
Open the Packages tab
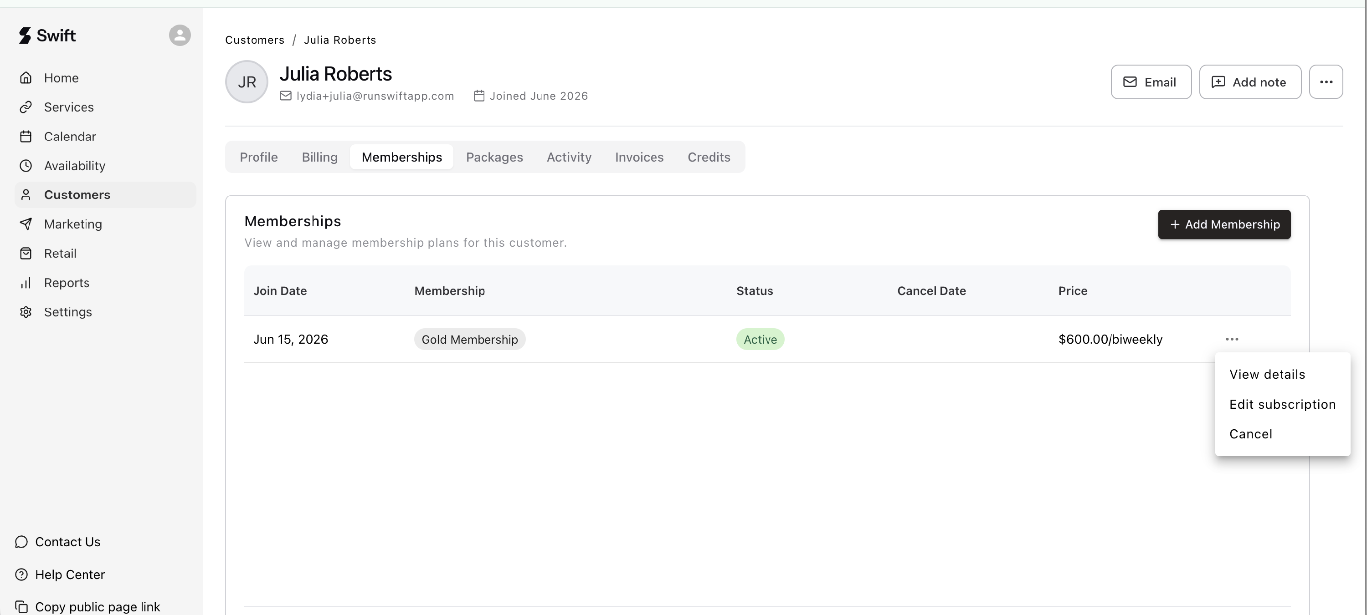click(x=494, y=157)
